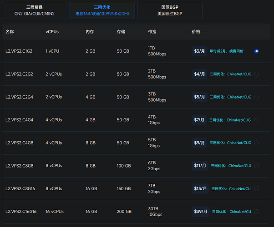Image resolution: width=274 pixels, height=227 pixels.
Task: Click the plan name L2.VPS2.C2G2
Action: coord(19,74)
